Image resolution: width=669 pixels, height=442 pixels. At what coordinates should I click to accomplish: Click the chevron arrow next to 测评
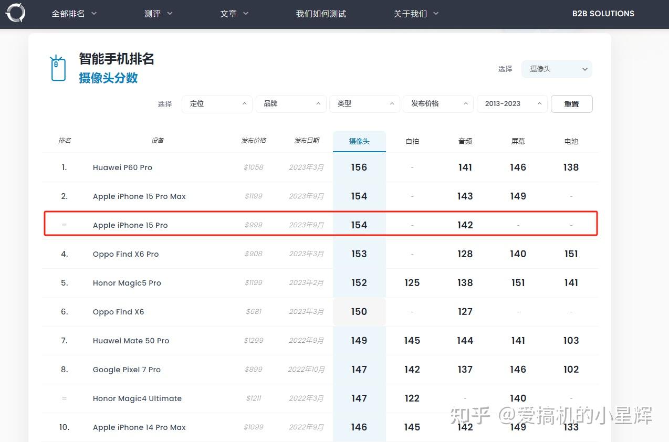[x=170, y=14]
